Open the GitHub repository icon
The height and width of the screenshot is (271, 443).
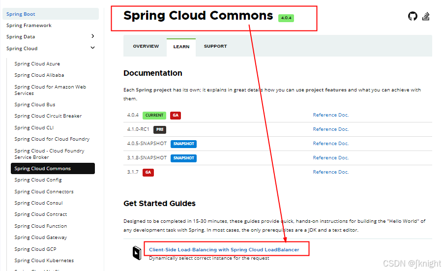click(413, 16)
